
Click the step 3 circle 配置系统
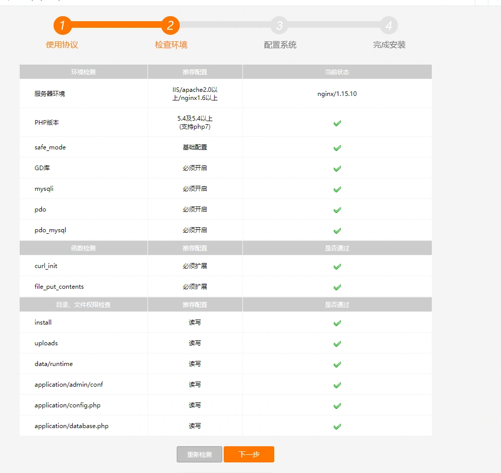pyautogui.click(x=279, y=26)
